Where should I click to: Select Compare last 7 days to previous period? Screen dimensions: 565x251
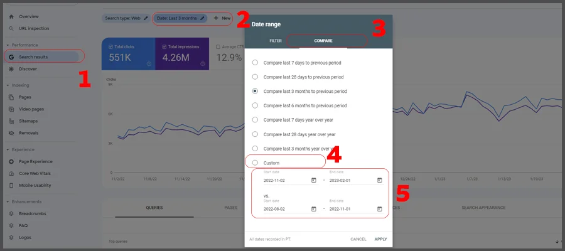click(x=255, y=63)
